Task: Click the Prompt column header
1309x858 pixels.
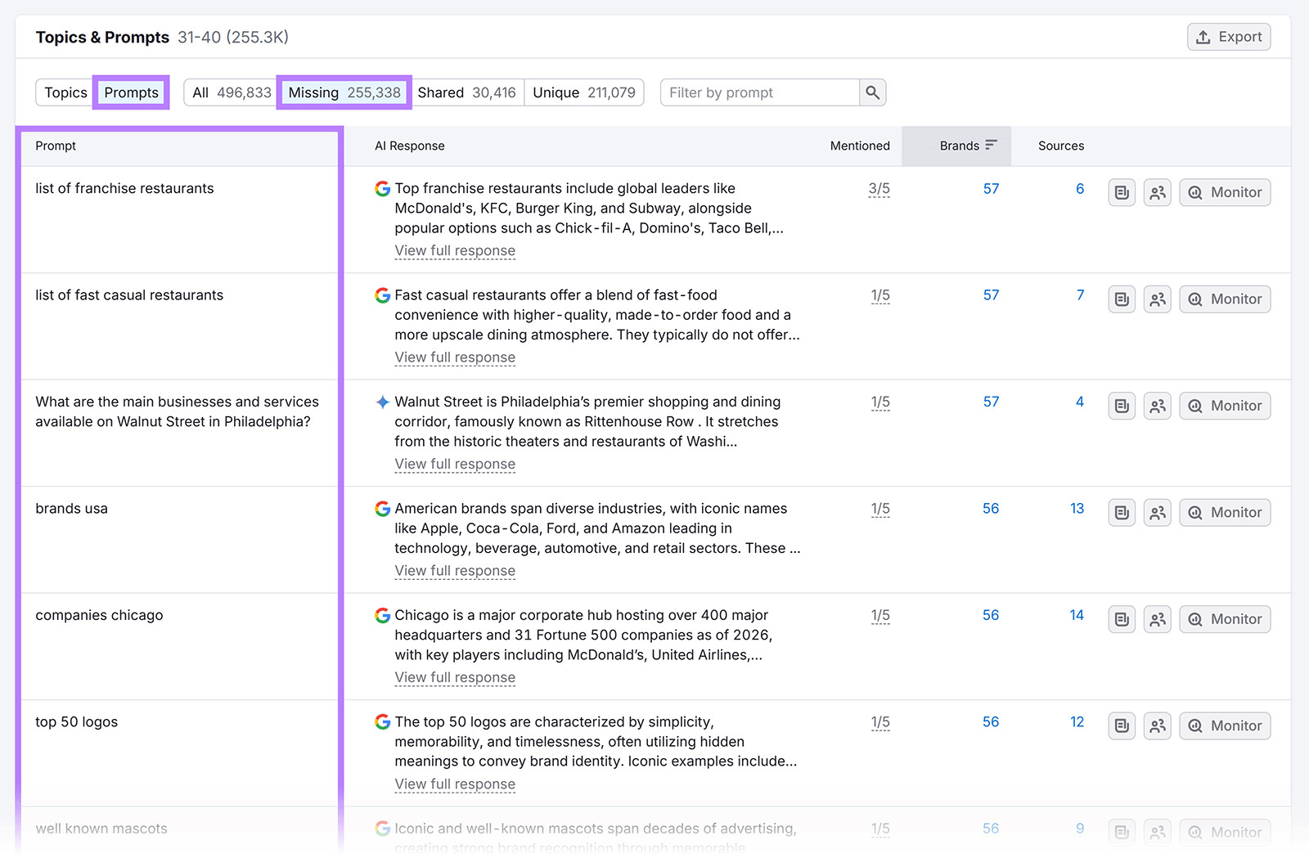Action: [56, 146]
